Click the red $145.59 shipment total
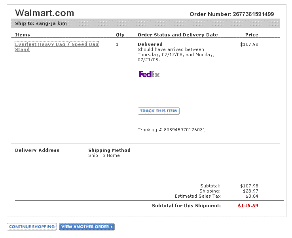 click(248, 206)
